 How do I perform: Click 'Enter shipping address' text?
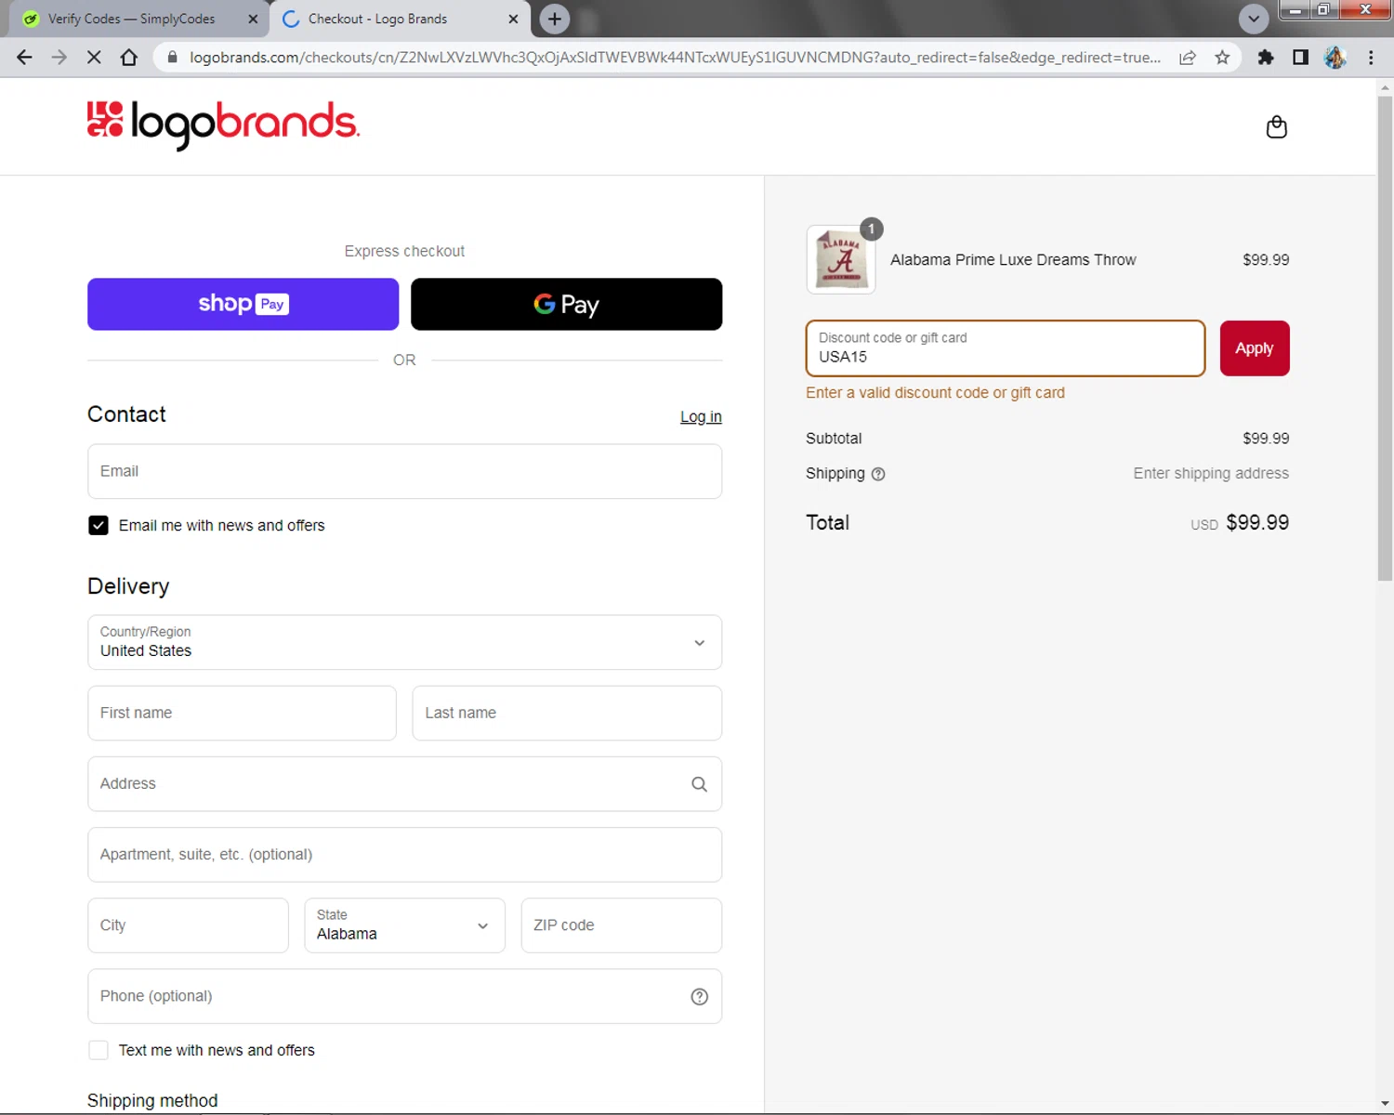[1211, 474]
